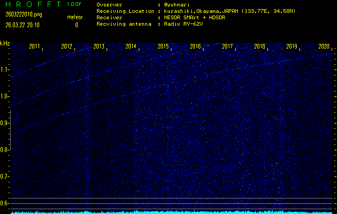Image resolution: width=337 pixels, height=214 pixels.
Task: Click the kHz axis unit label
Action: pyautogui.click(x=5, y=43)
